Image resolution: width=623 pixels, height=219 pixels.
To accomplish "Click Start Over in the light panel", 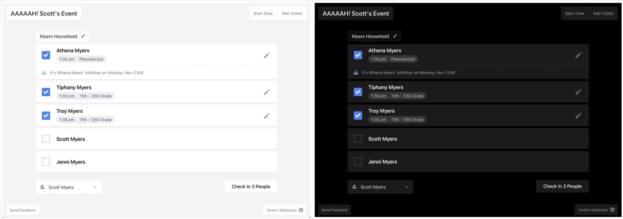I will click(x=263, y=13).
